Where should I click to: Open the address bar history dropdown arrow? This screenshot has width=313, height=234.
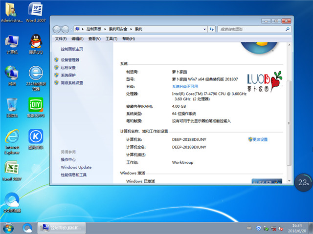click(x=204, y=29)
